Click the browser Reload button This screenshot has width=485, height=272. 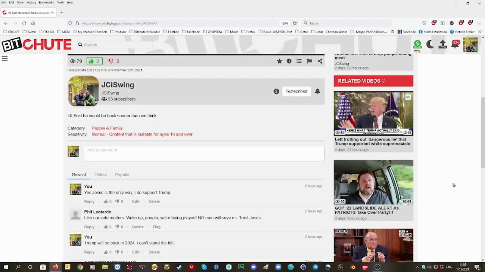(24, 23)
